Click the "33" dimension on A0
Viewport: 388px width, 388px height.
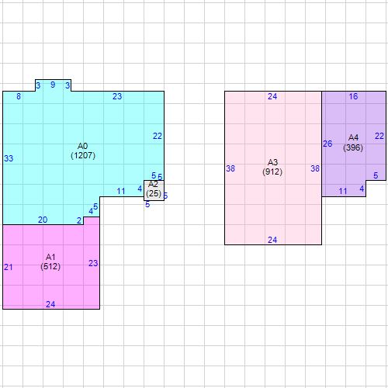(x=9, y=158)
